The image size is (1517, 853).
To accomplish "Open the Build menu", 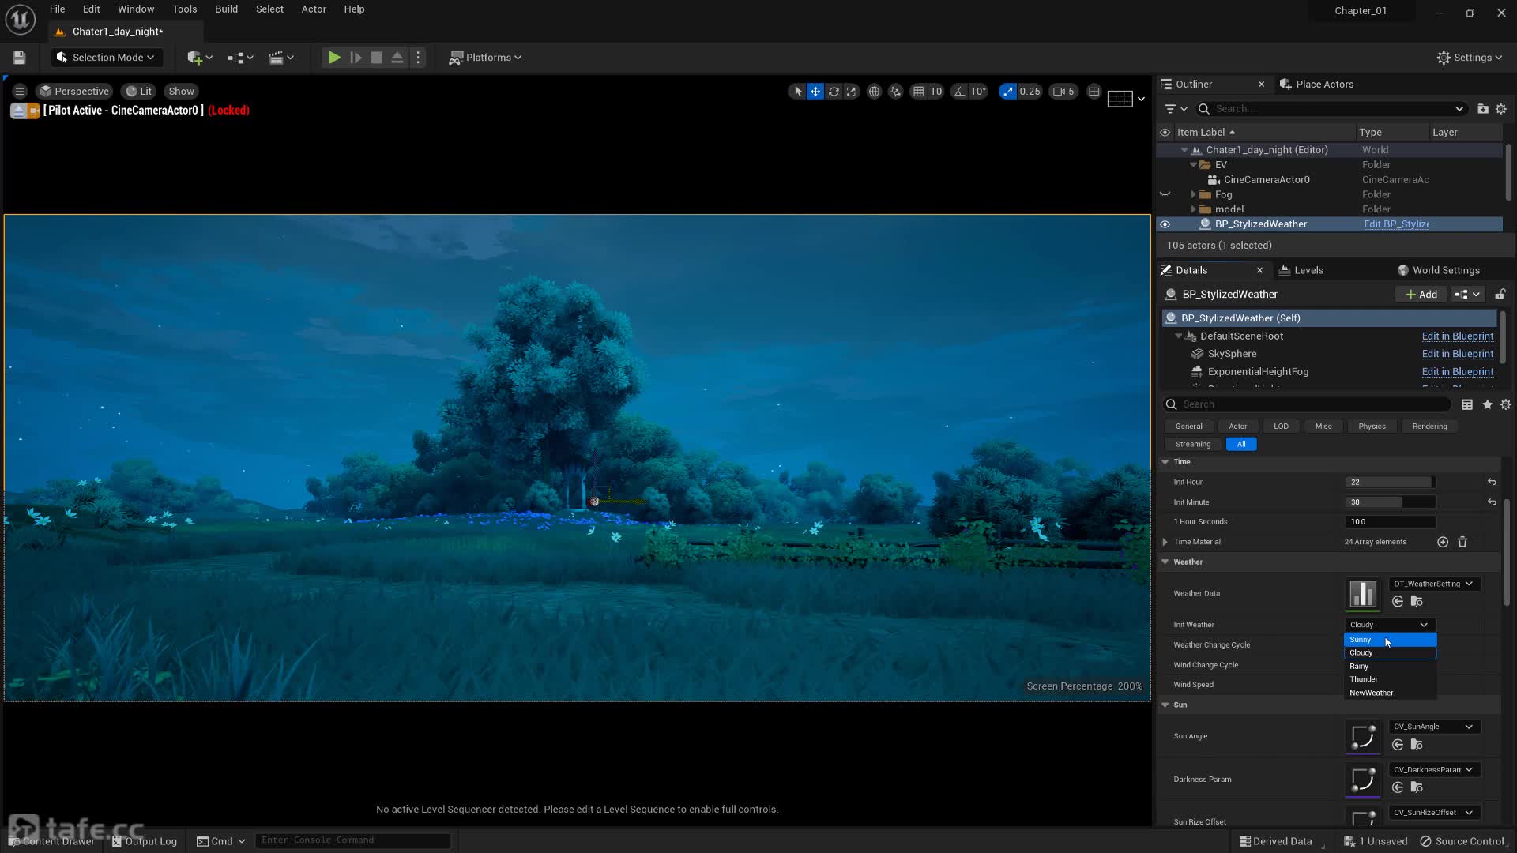I will pyautogui.click(x=226, y=9).
